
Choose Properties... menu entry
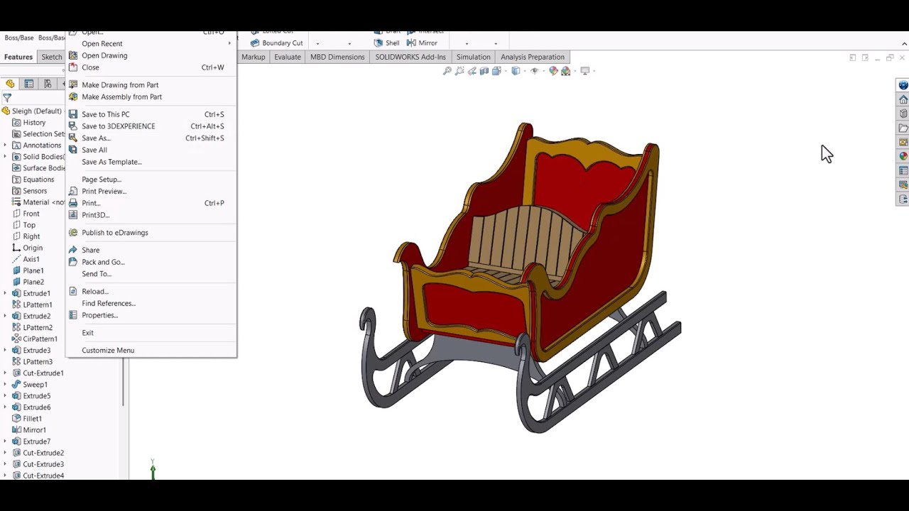click(100, 315)
